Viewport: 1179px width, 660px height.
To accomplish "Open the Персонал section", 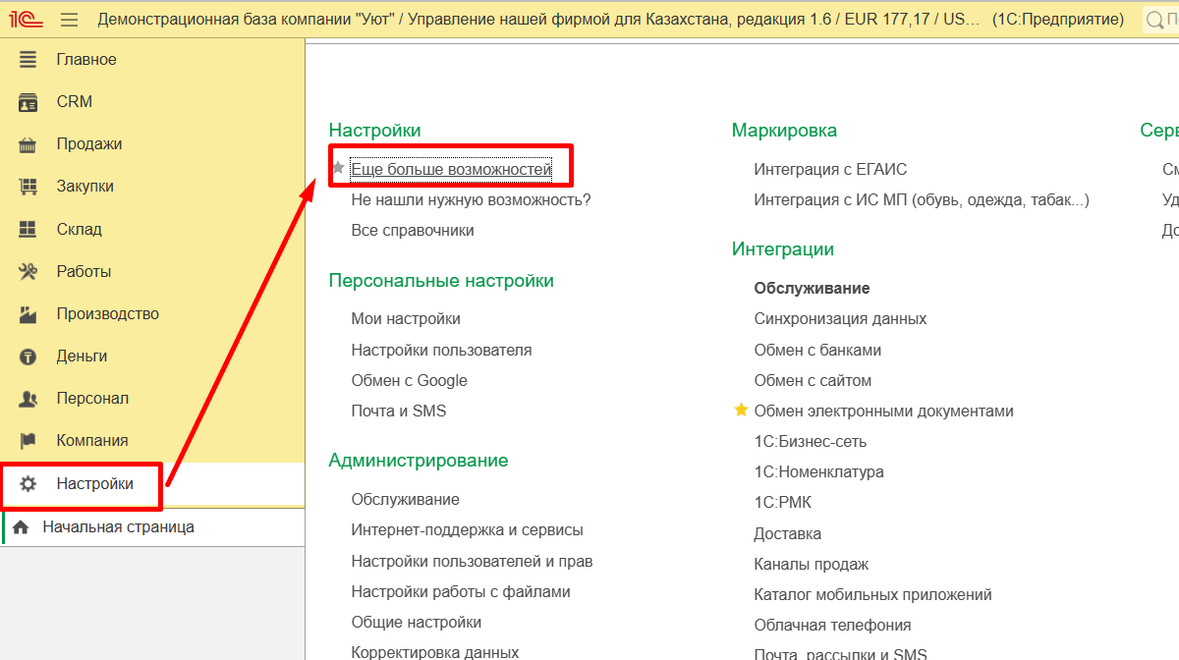I will point(92,399).
